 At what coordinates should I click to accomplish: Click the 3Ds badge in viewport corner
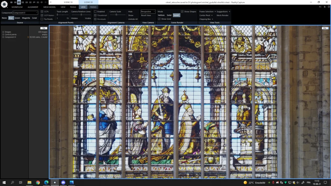pos(325,28)
